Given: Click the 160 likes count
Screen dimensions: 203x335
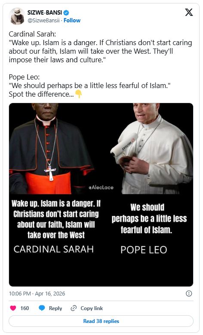Looking at the screenshot, I should (25, 308).
